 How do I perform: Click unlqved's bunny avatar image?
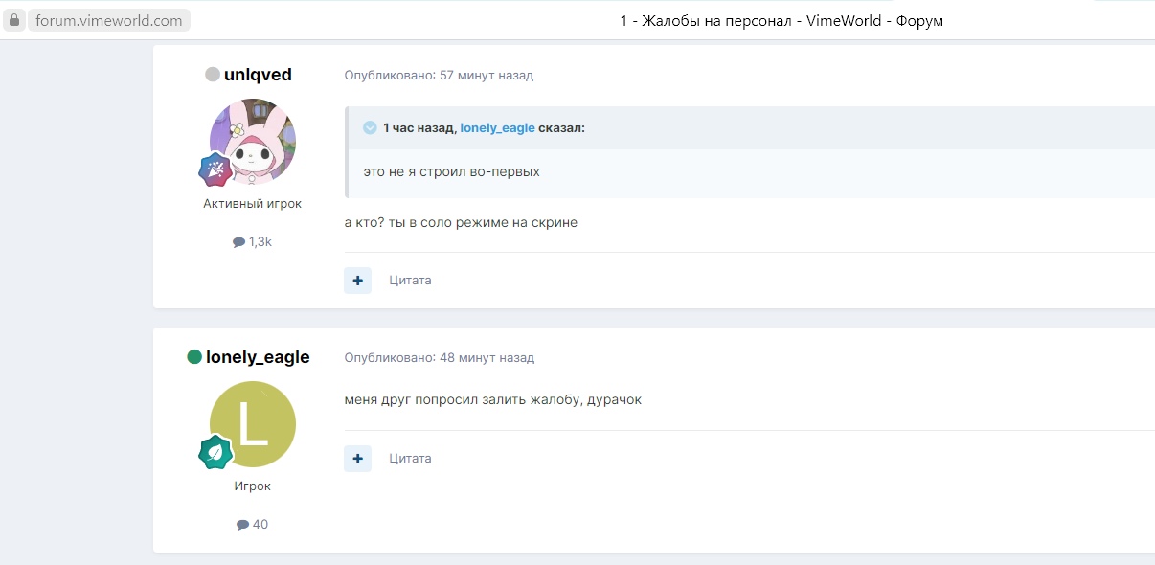tap(253, 142)
